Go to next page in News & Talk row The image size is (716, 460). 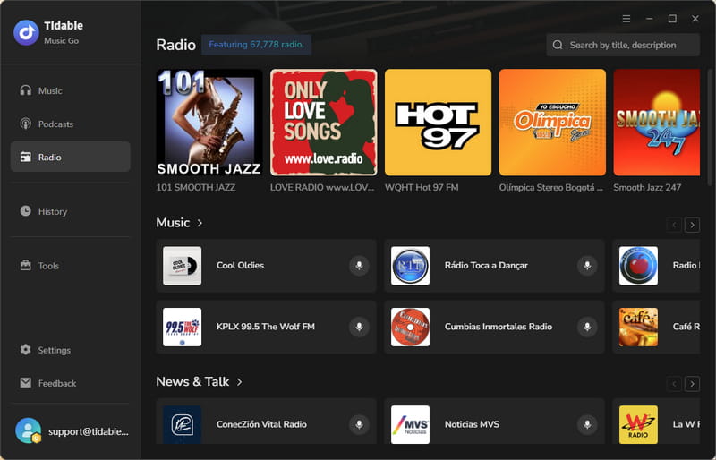pos(692,384)
